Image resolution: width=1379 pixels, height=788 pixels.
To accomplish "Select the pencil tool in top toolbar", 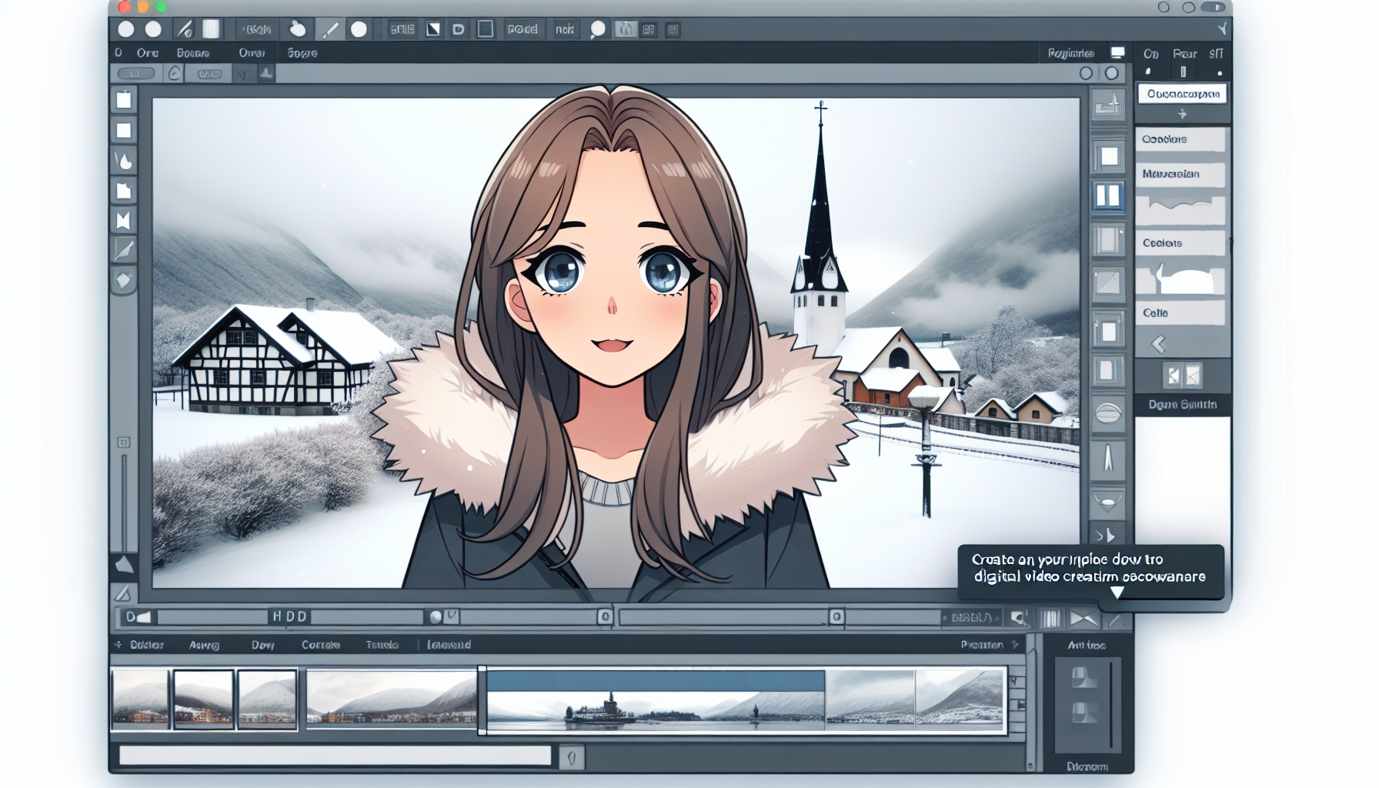I will tap(185, 30).
